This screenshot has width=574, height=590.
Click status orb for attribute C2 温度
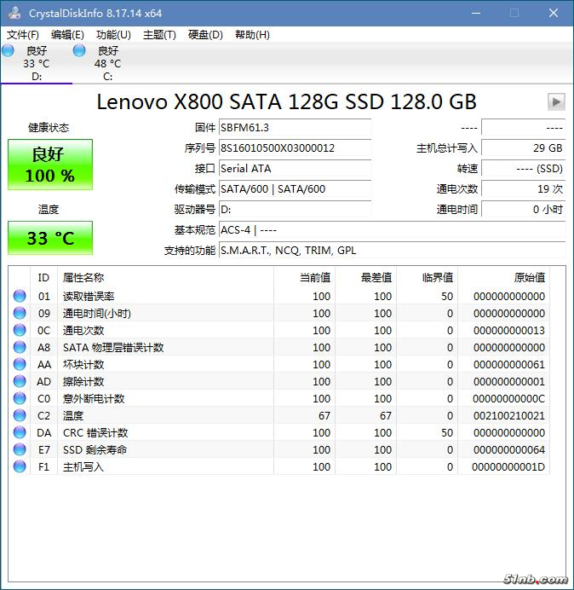(x=20, y=415)
